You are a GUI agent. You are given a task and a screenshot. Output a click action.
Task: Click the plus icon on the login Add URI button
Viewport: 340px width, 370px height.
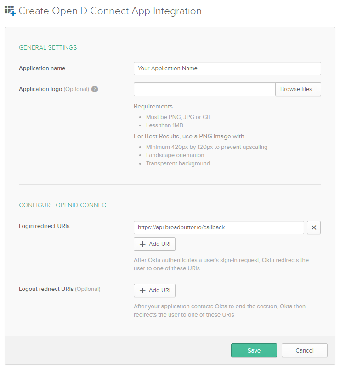(x=143, y=244)
